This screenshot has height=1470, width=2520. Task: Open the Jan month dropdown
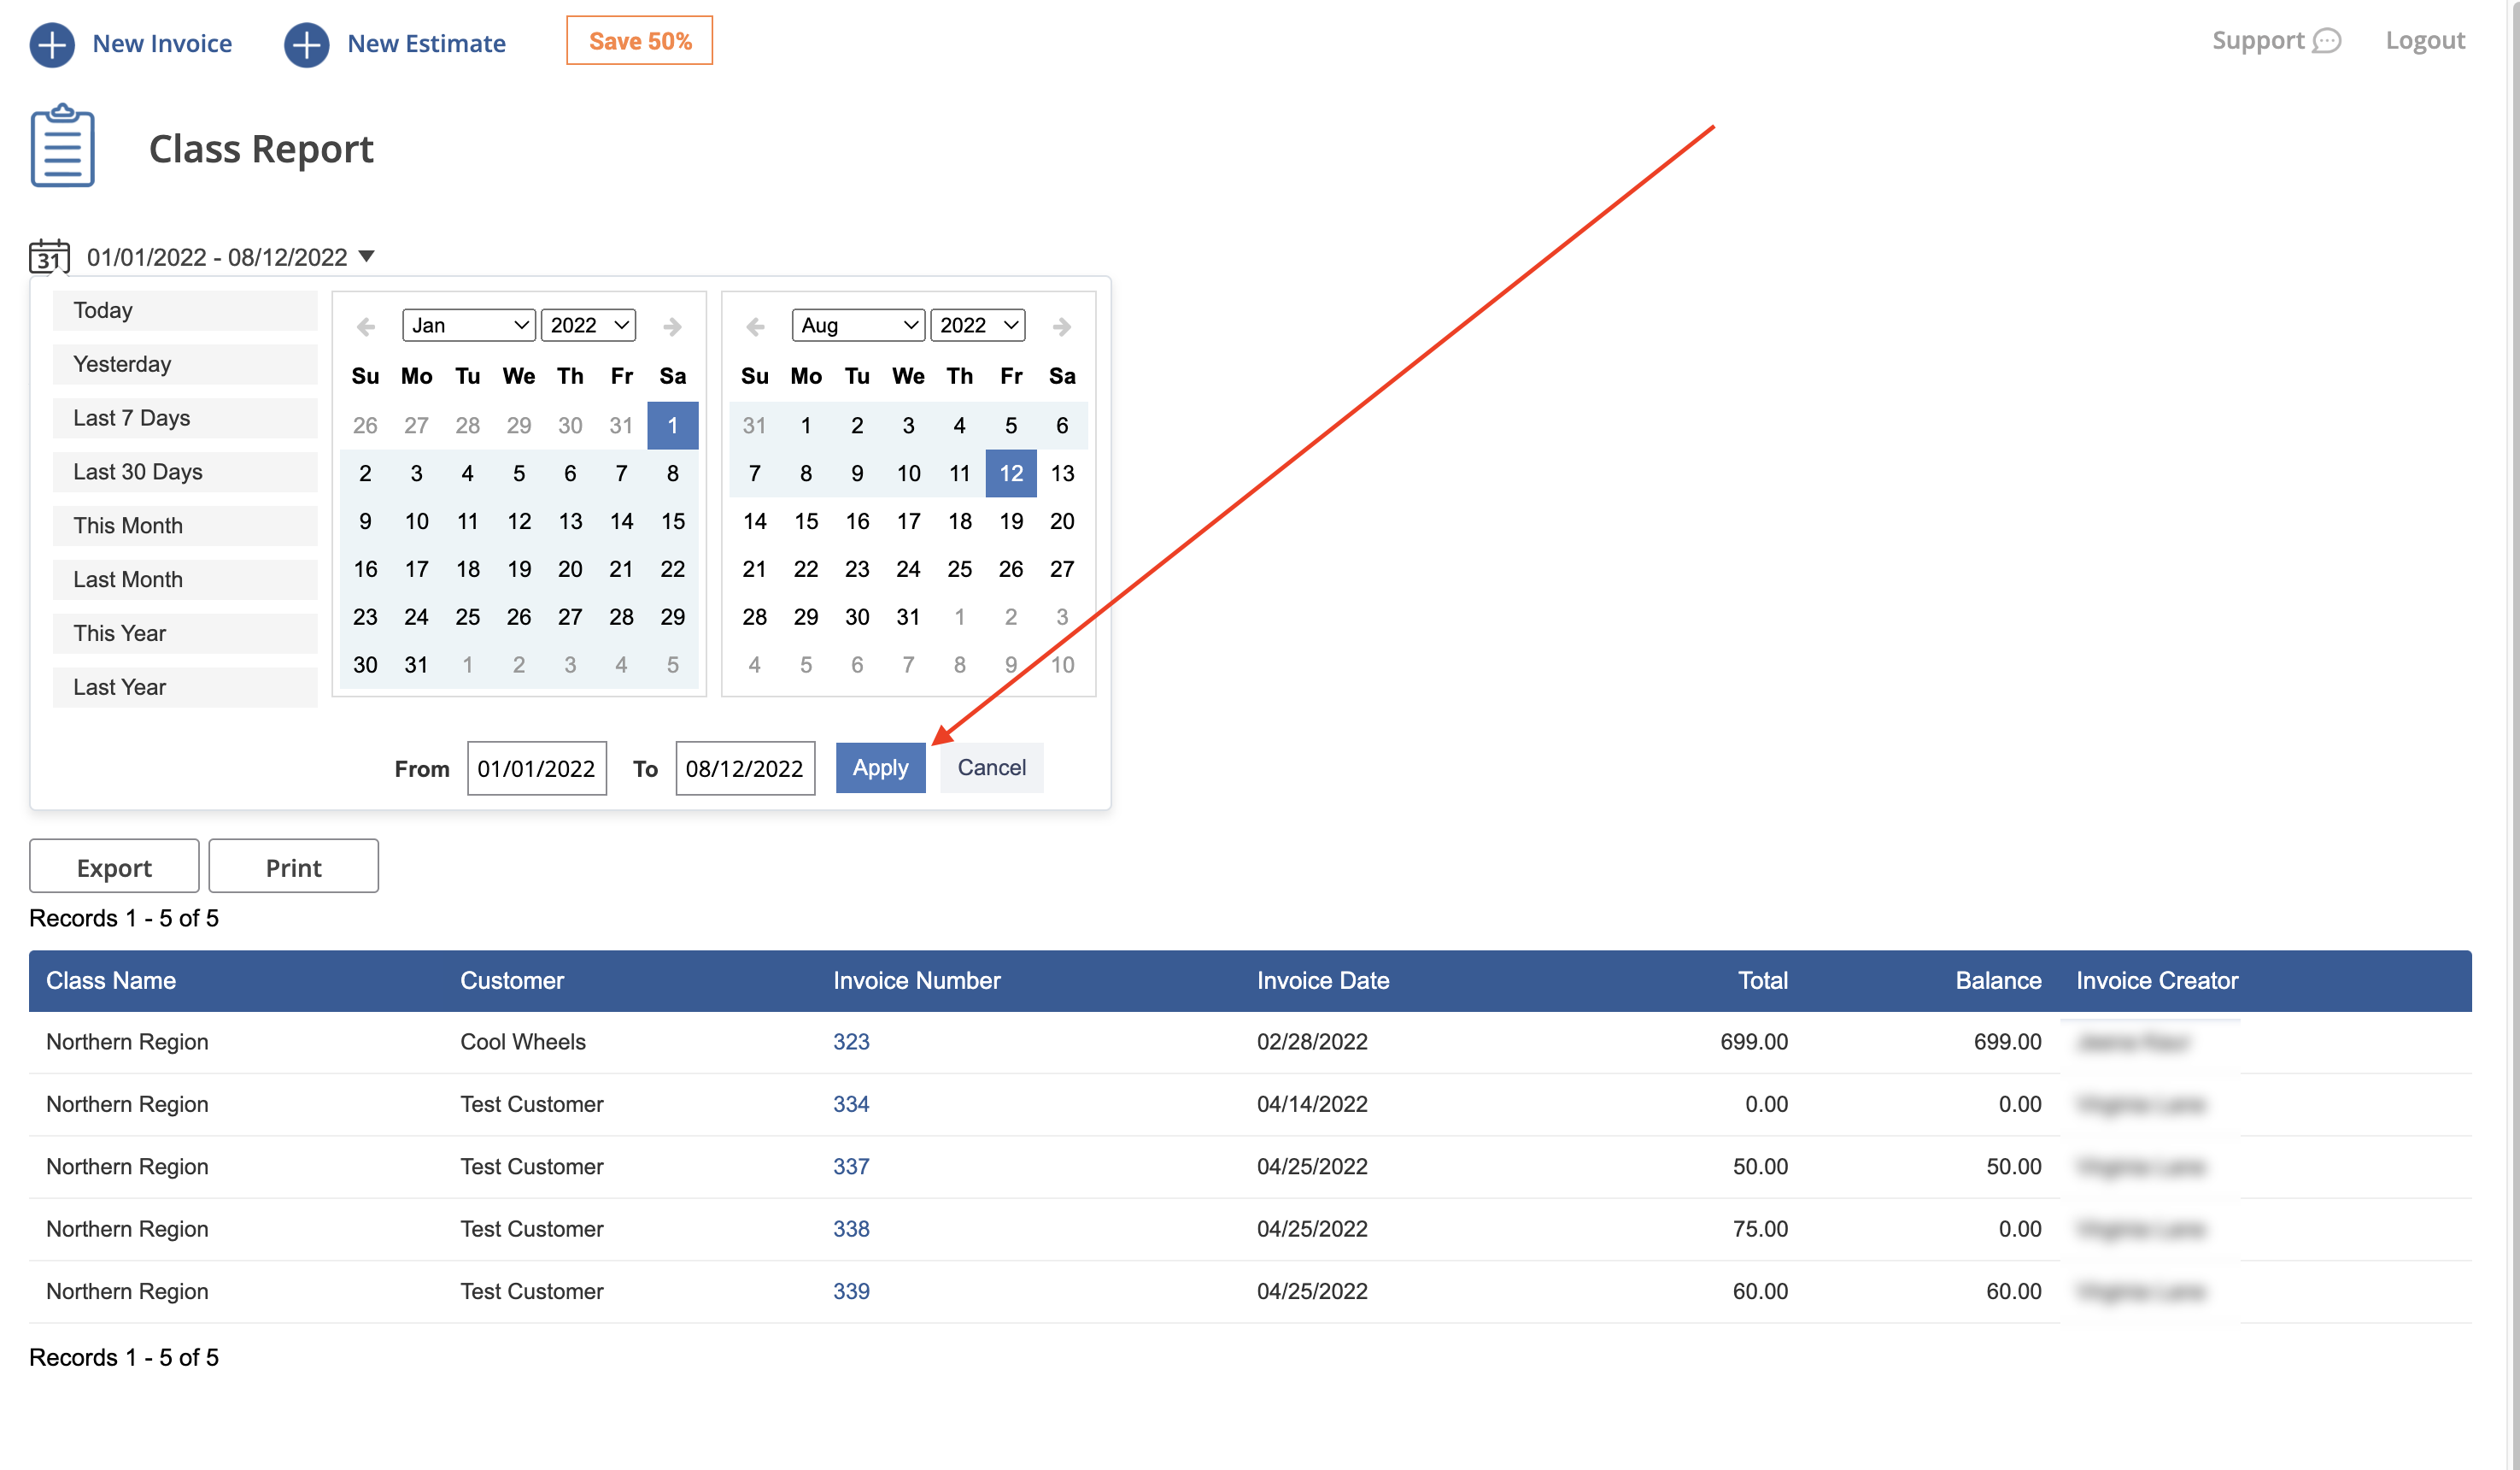468,324
